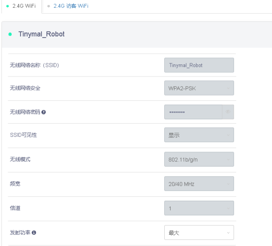
Task: Click the SSID field containing Tinymal_Robot
Action: (x=199, y=65)
